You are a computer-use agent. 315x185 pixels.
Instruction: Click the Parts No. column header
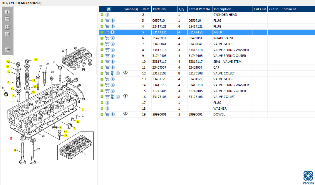pos(164,9)
